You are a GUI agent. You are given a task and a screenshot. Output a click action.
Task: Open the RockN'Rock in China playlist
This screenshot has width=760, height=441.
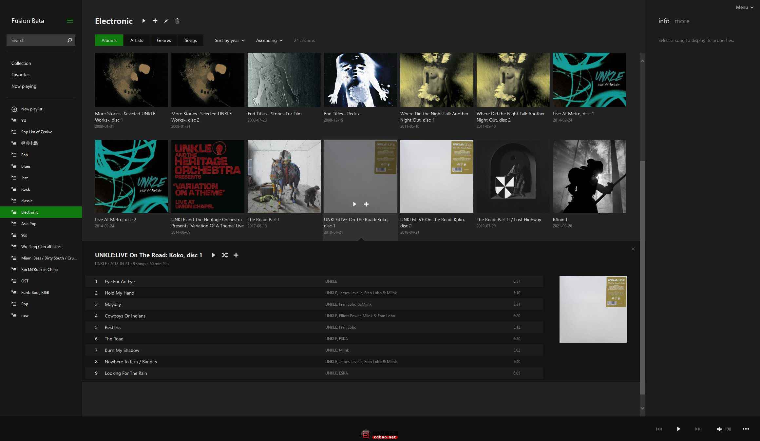click(x=41, y=270)
